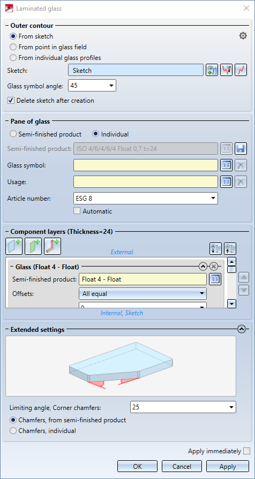Enable the Automatic article number checkbox

tap(77, 211)
